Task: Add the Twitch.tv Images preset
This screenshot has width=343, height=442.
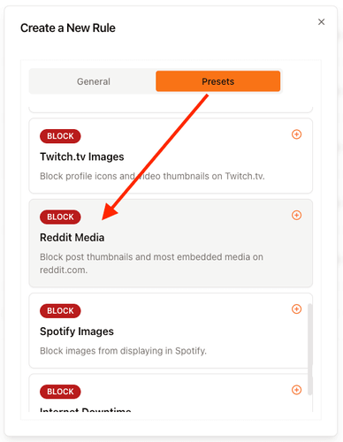Action: point(296,134)
